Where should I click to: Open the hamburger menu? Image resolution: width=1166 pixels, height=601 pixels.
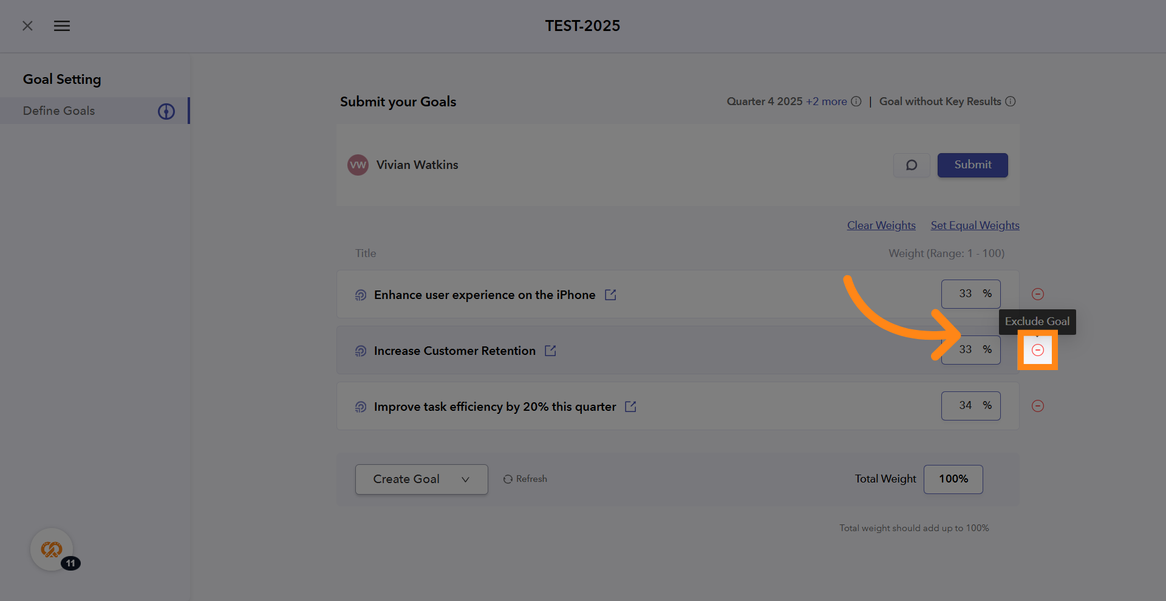(62, 26)
